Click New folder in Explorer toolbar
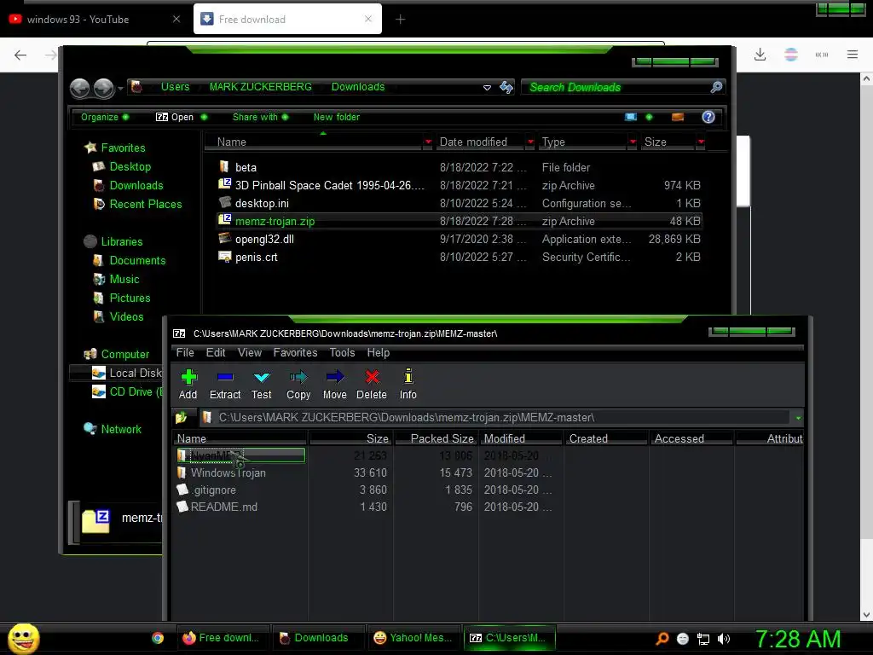 336,117
